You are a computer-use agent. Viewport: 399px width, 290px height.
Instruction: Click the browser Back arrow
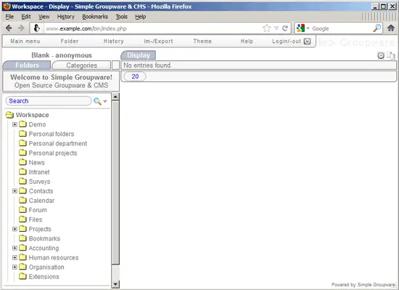pyautogui.click(x=9, y=28)
